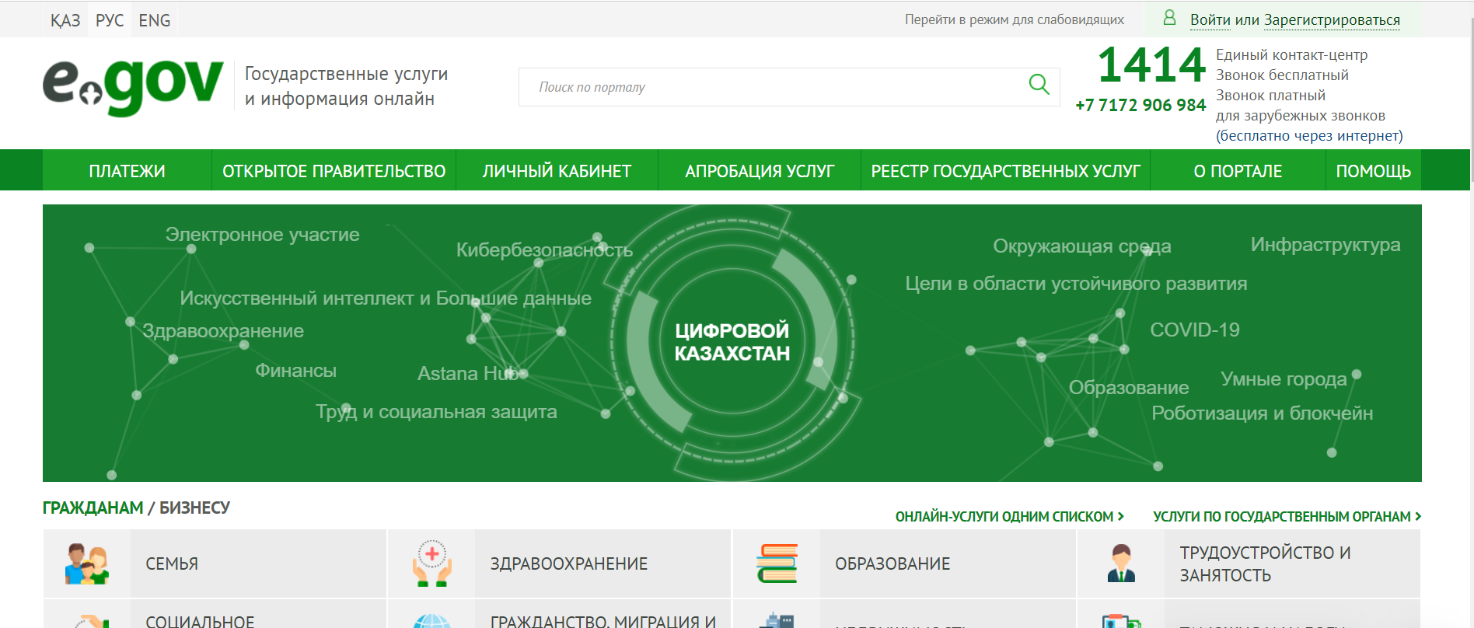Open the Family category icon
Screen dimensions: 1474x628
(x=87, y=563)
